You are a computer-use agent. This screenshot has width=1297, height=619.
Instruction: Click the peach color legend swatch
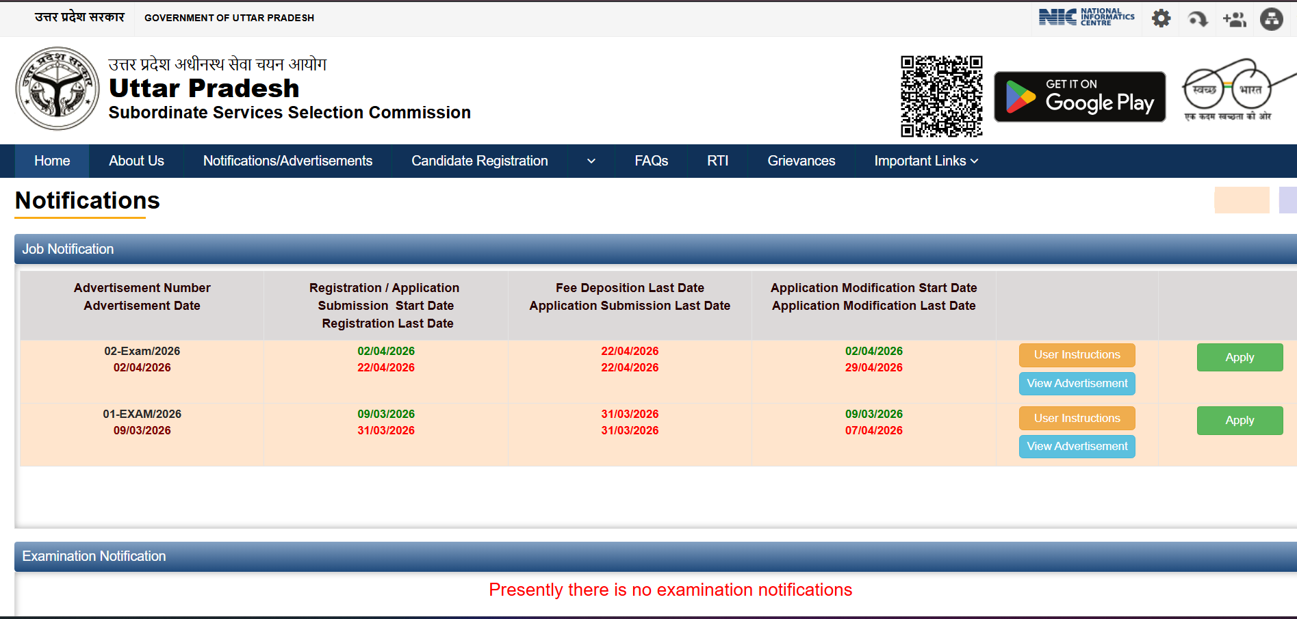[x=1242, y=200]
